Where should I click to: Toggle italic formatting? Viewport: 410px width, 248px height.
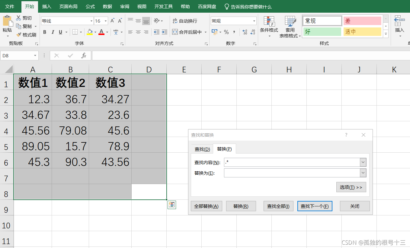pos(53,32)
